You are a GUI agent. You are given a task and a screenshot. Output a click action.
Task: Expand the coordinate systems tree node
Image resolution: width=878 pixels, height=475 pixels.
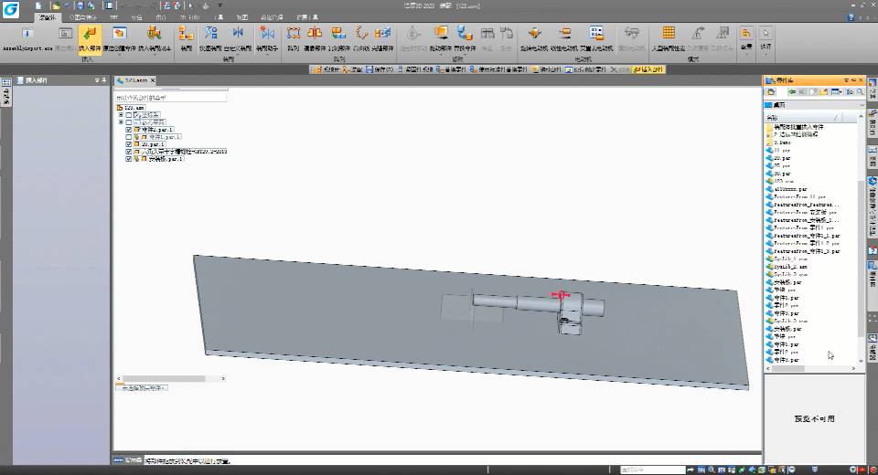(121, 115)
